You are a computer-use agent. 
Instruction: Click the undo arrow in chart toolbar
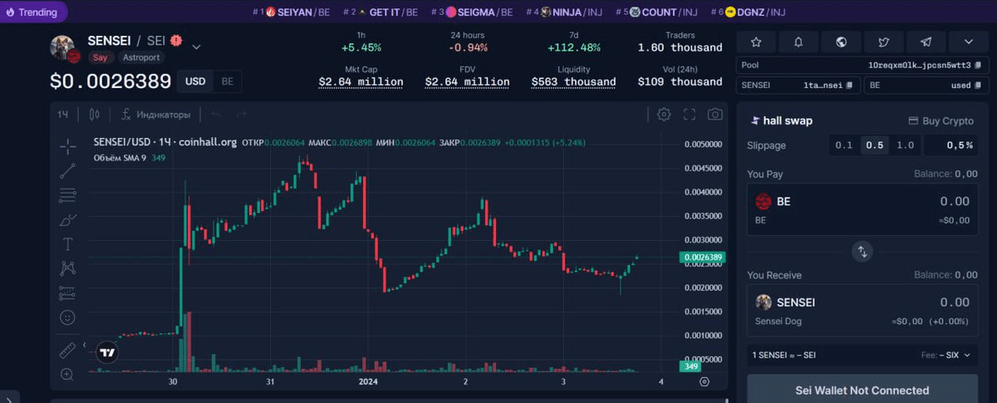pos(216,115)
